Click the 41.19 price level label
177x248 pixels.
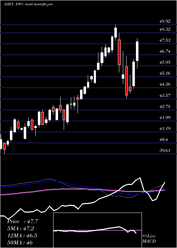[x=165, y=128]
